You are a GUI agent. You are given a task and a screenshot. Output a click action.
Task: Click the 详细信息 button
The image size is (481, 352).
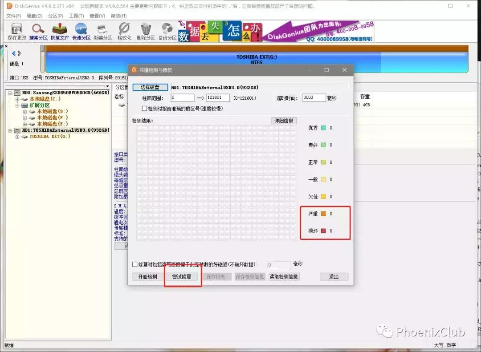tap(284, 121)
